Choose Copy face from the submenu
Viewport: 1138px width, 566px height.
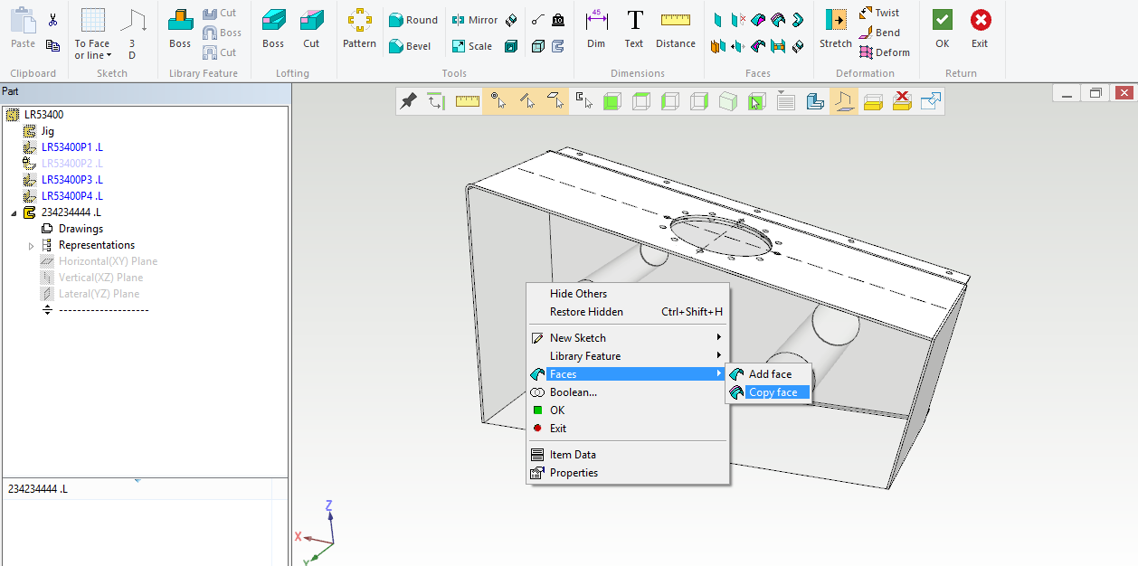click(x=773, y=392)
